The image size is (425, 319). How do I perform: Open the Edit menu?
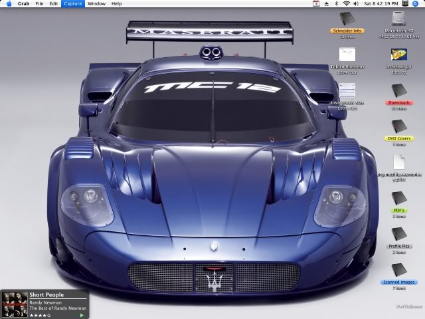pos(53,4)
